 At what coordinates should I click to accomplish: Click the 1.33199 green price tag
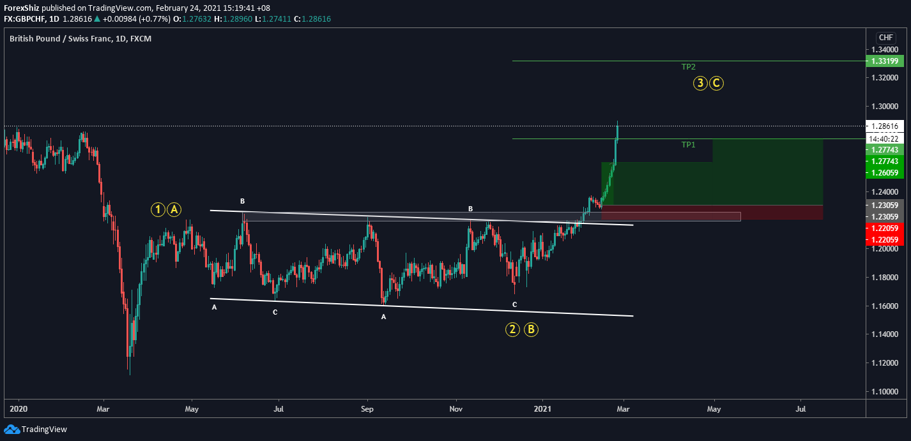[x=885, y=61]
